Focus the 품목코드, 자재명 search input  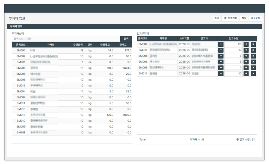coord(66,38)
